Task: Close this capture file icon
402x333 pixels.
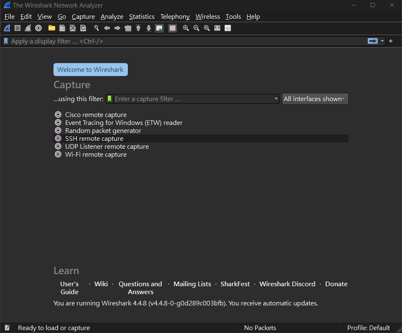Action: [x=73, y=28]
